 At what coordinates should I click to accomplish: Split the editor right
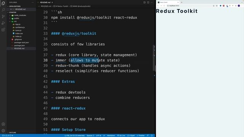click(x=148, y=3)
